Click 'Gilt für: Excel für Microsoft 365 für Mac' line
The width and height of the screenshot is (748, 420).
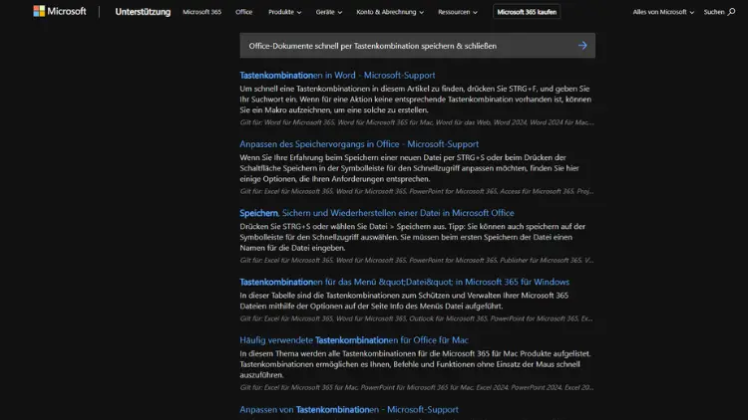pyautogui.click(x=417, y=387)
